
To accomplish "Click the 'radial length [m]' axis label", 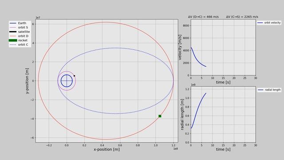I will [182, 114].
